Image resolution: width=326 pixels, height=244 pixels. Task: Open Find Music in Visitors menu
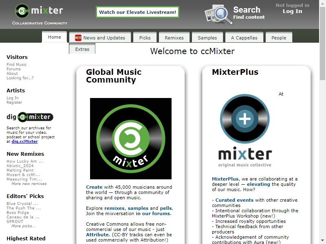point(17,65)
